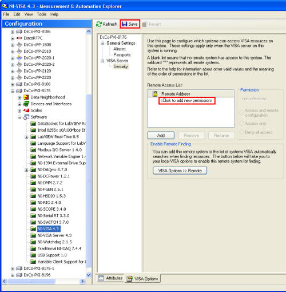This screenshot has width=286, height=292.
Task: Click the Click to add new permission field
Action: tap(186, 101)
